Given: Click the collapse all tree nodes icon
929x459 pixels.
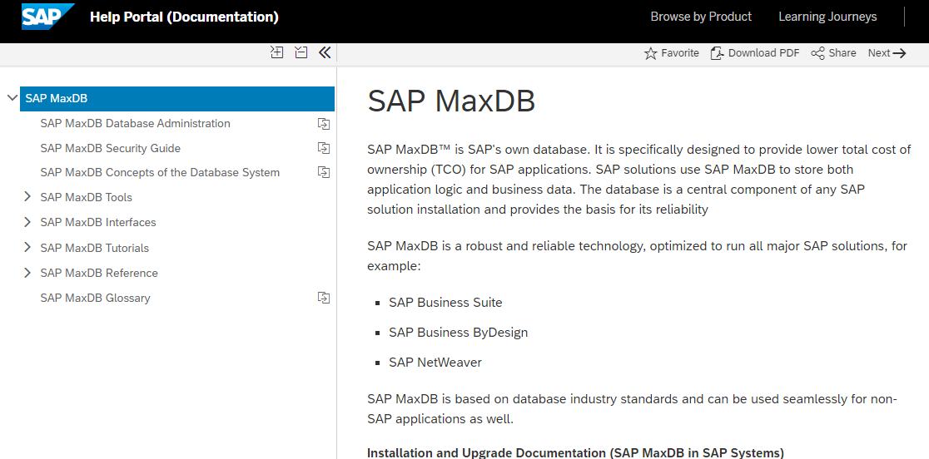Looking at the screenshot, I should pos(301,52).
